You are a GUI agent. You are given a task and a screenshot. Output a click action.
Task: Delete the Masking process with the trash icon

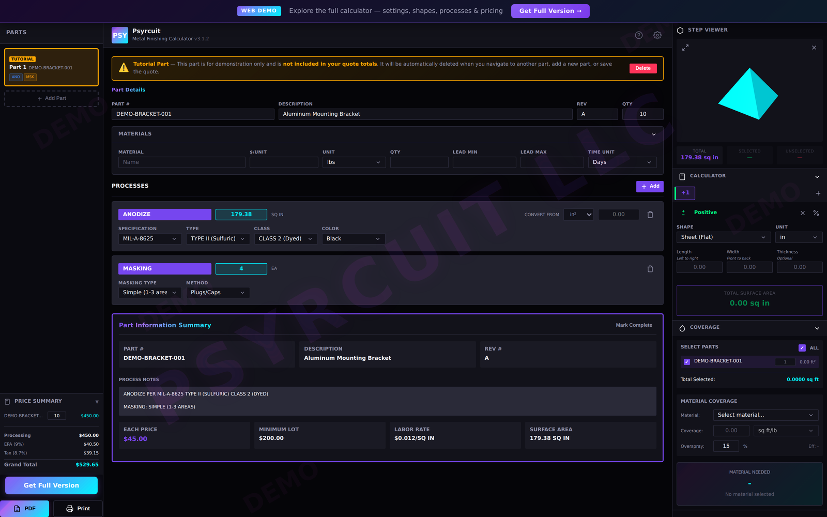[650, 269]
